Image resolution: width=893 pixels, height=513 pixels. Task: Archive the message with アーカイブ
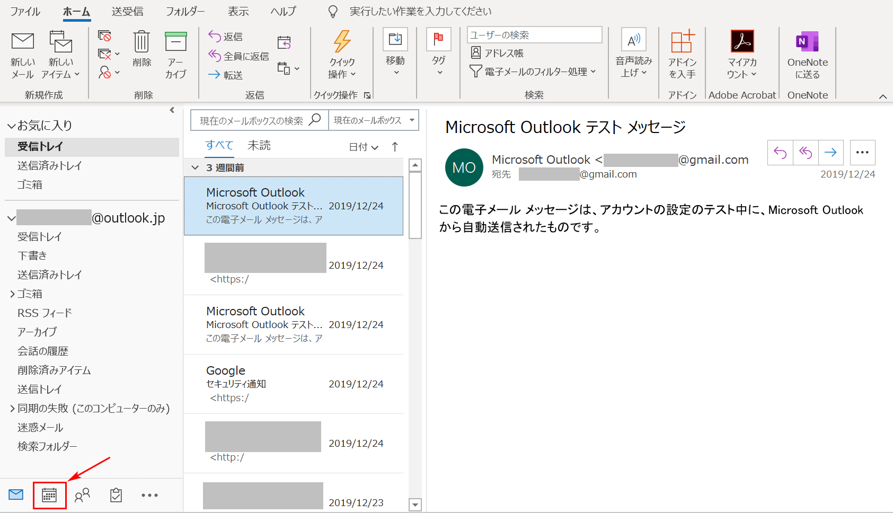click(x=175, y=55)
